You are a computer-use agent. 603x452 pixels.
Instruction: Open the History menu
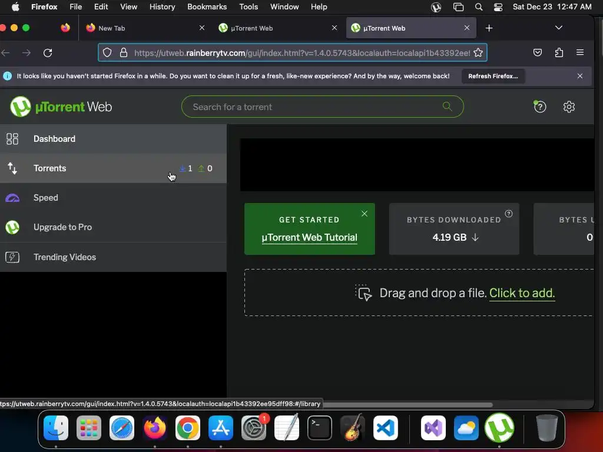point(163,6)
